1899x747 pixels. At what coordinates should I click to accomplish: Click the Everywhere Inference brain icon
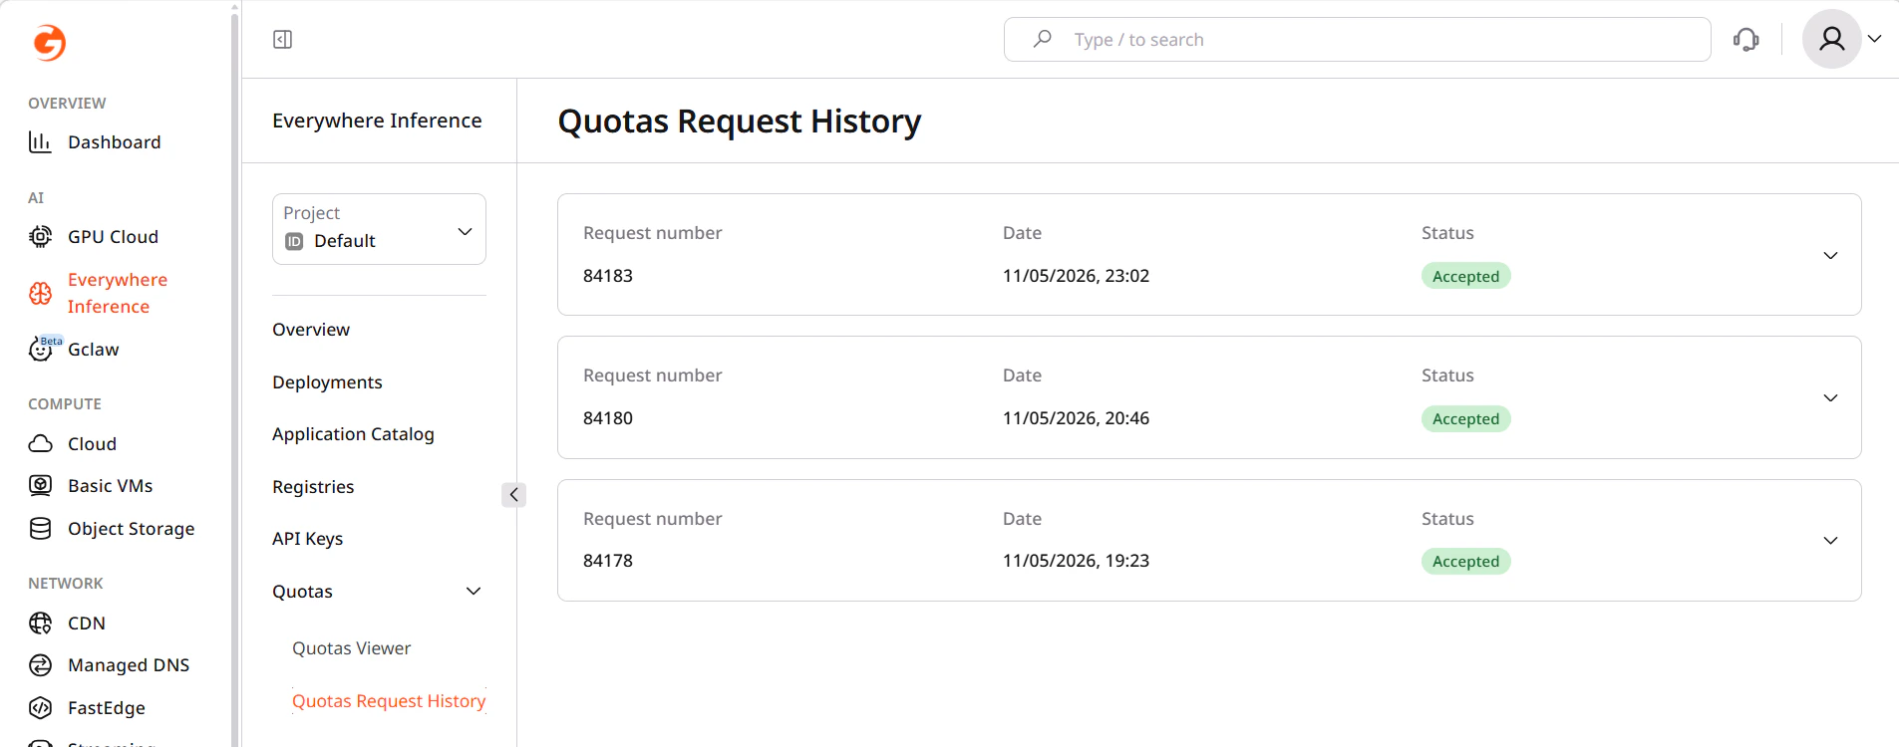click(40, 293)
